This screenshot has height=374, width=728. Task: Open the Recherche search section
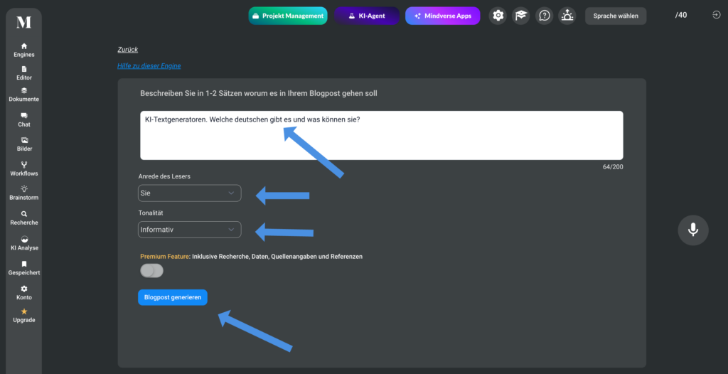[x=24, y=218]
